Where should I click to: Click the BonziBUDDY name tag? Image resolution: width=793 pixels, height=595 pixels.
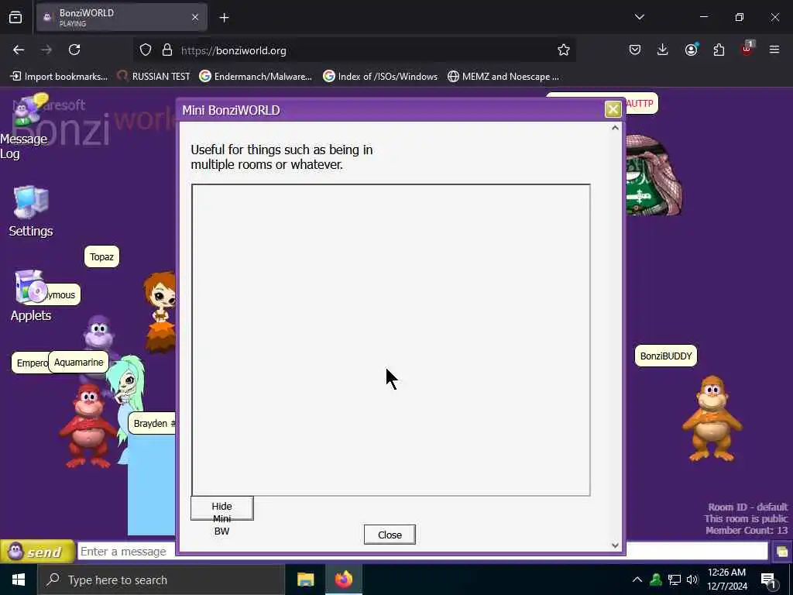tap(665, 356)
